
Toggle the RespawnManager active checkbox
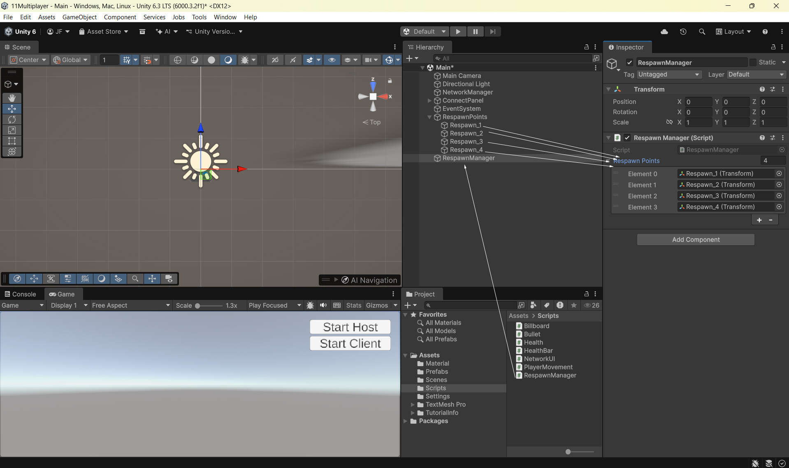pyautogui.click(x=629, y=62)
